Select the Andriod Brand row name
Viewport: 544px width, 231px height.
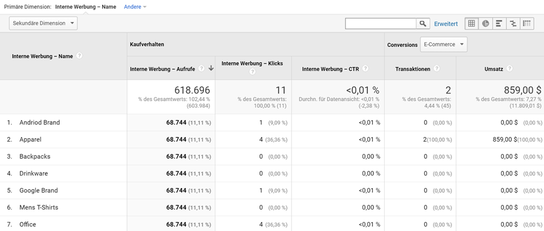tap(39, 122)
